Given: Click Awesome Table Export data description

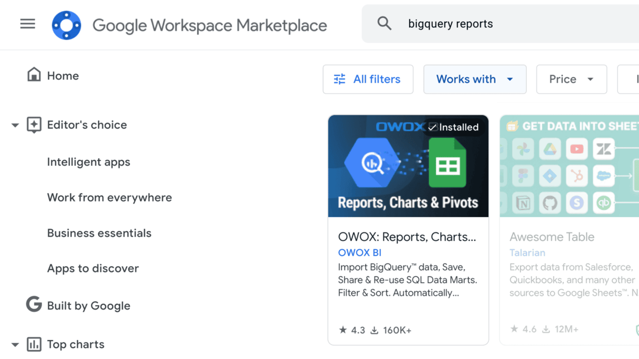Looking at the screenshot, I should coord(574,280).
